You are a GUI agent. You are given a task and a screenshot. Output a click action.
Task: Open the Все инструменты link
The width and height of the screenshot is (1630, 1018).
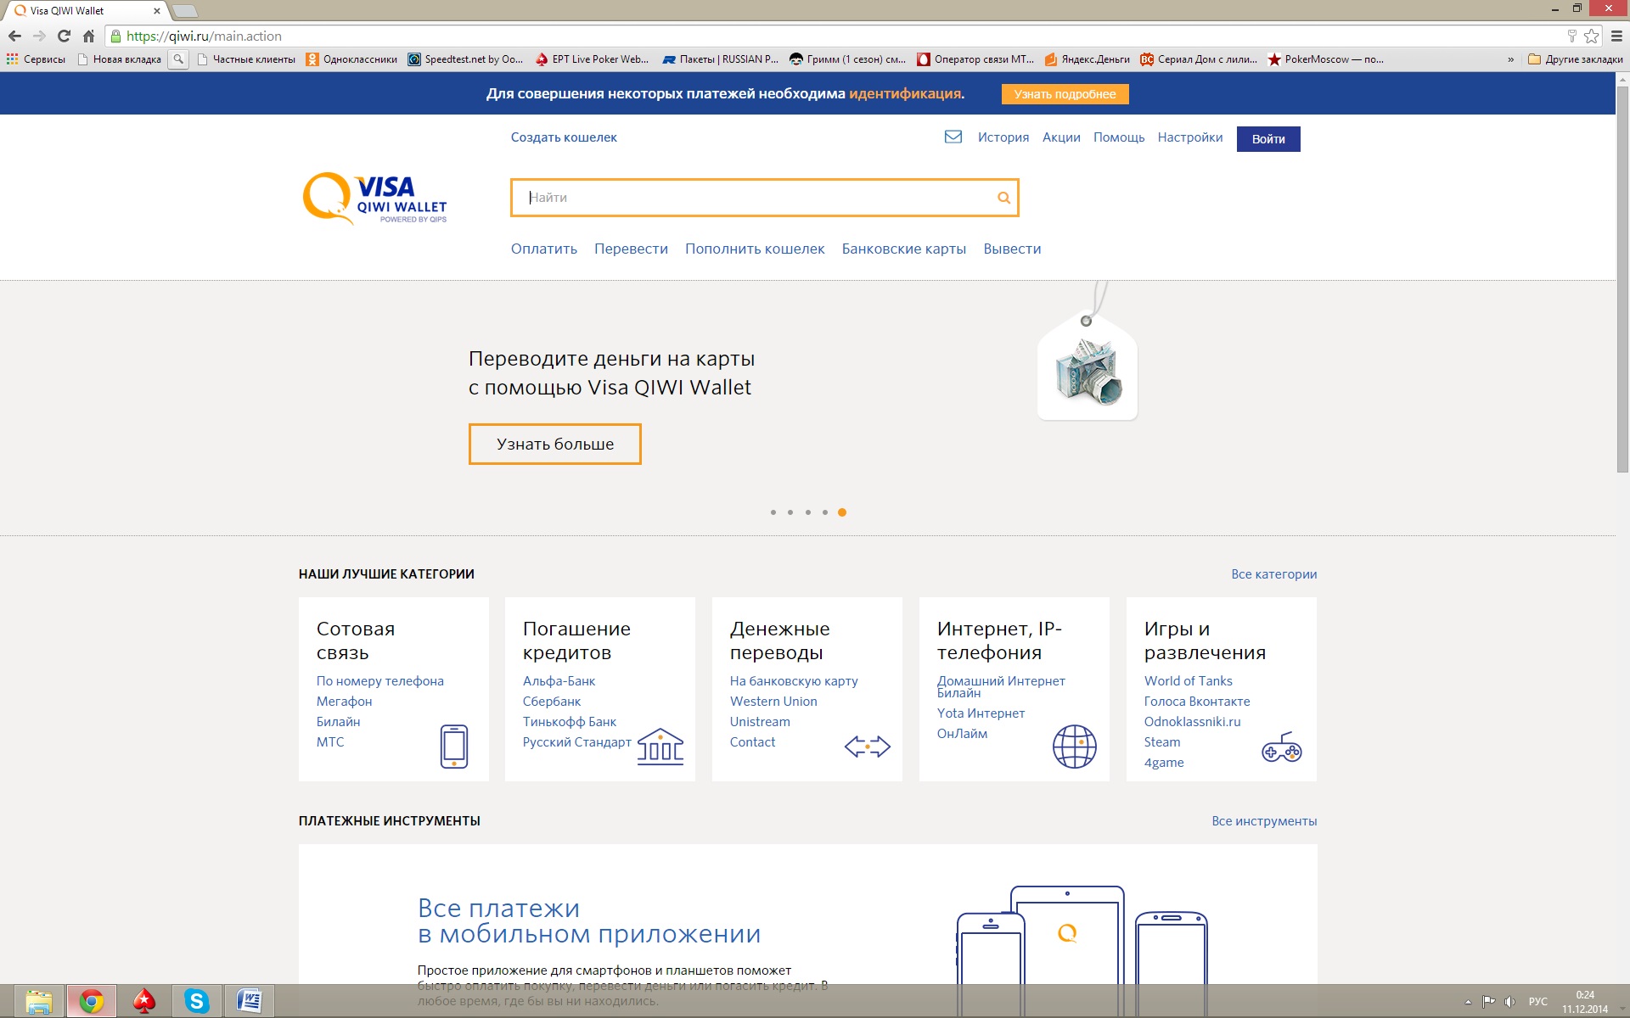[1264, 821]
